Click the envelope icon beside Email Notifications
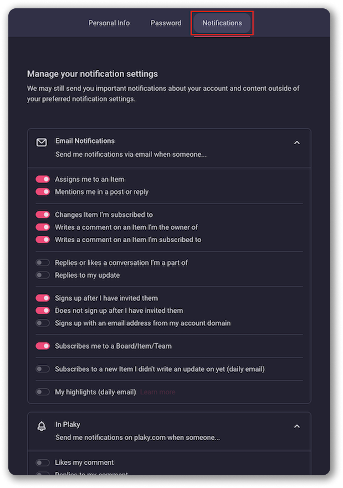 (42, 143)
